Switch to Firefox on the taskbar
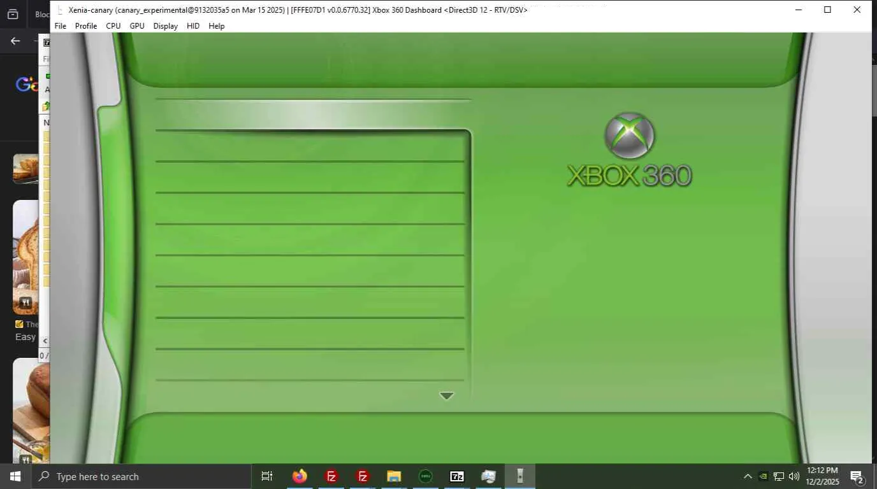Screen dimensions: 877x489 pos(300,476)
